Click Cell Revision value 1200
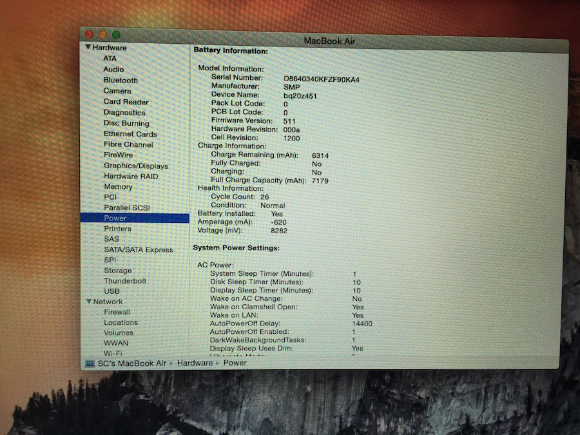Image resolution: width=580 pixels, height=435 pixels. (291, 139)
